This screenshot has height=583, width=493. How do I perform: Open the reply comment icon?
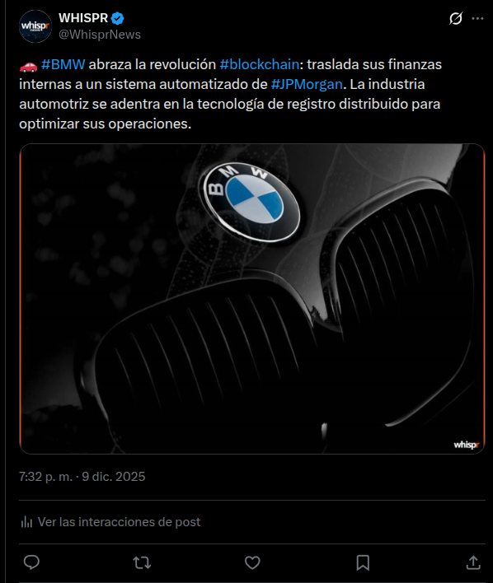tap(31, 562)
